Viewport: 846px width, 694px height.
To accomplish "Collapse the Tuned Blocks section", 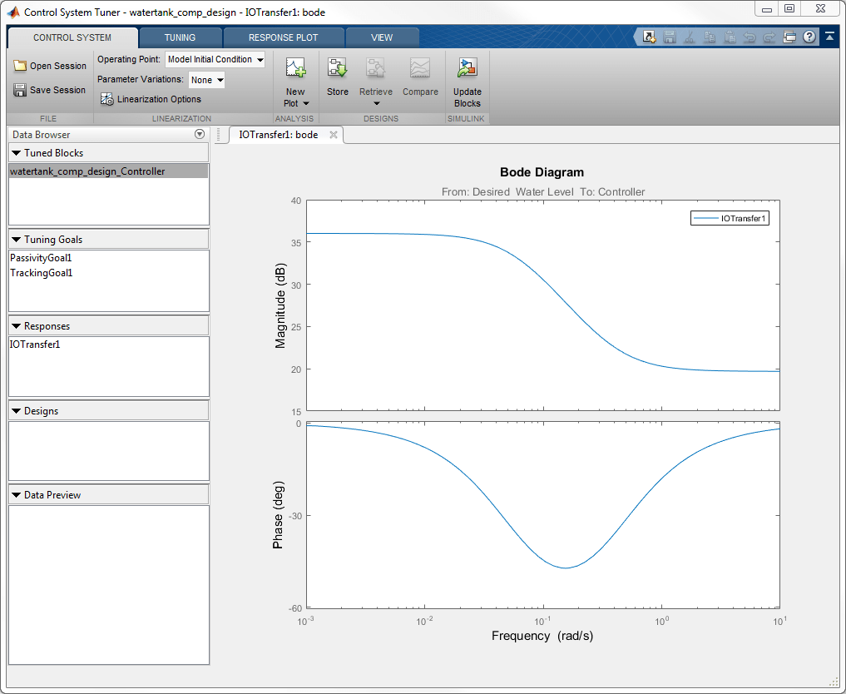I will pos(16,153).
